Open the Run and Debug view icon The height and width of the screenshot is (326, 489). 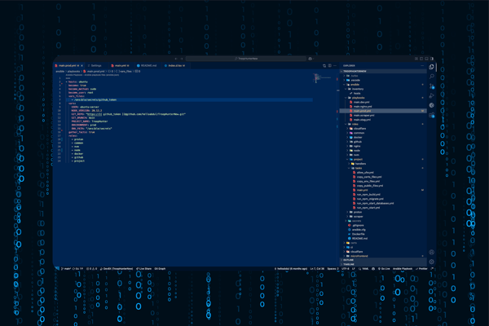click(x=432, y=96)
